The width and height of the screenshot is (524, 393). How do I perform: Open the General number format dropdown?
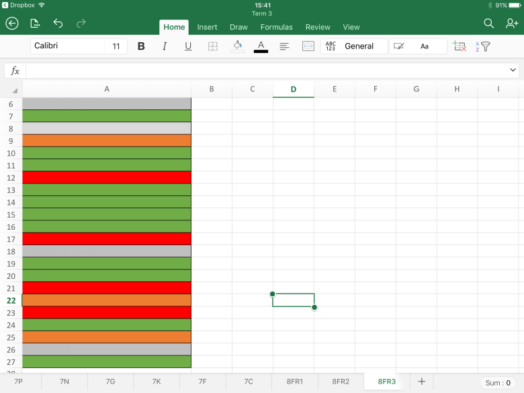coord(354,46)
